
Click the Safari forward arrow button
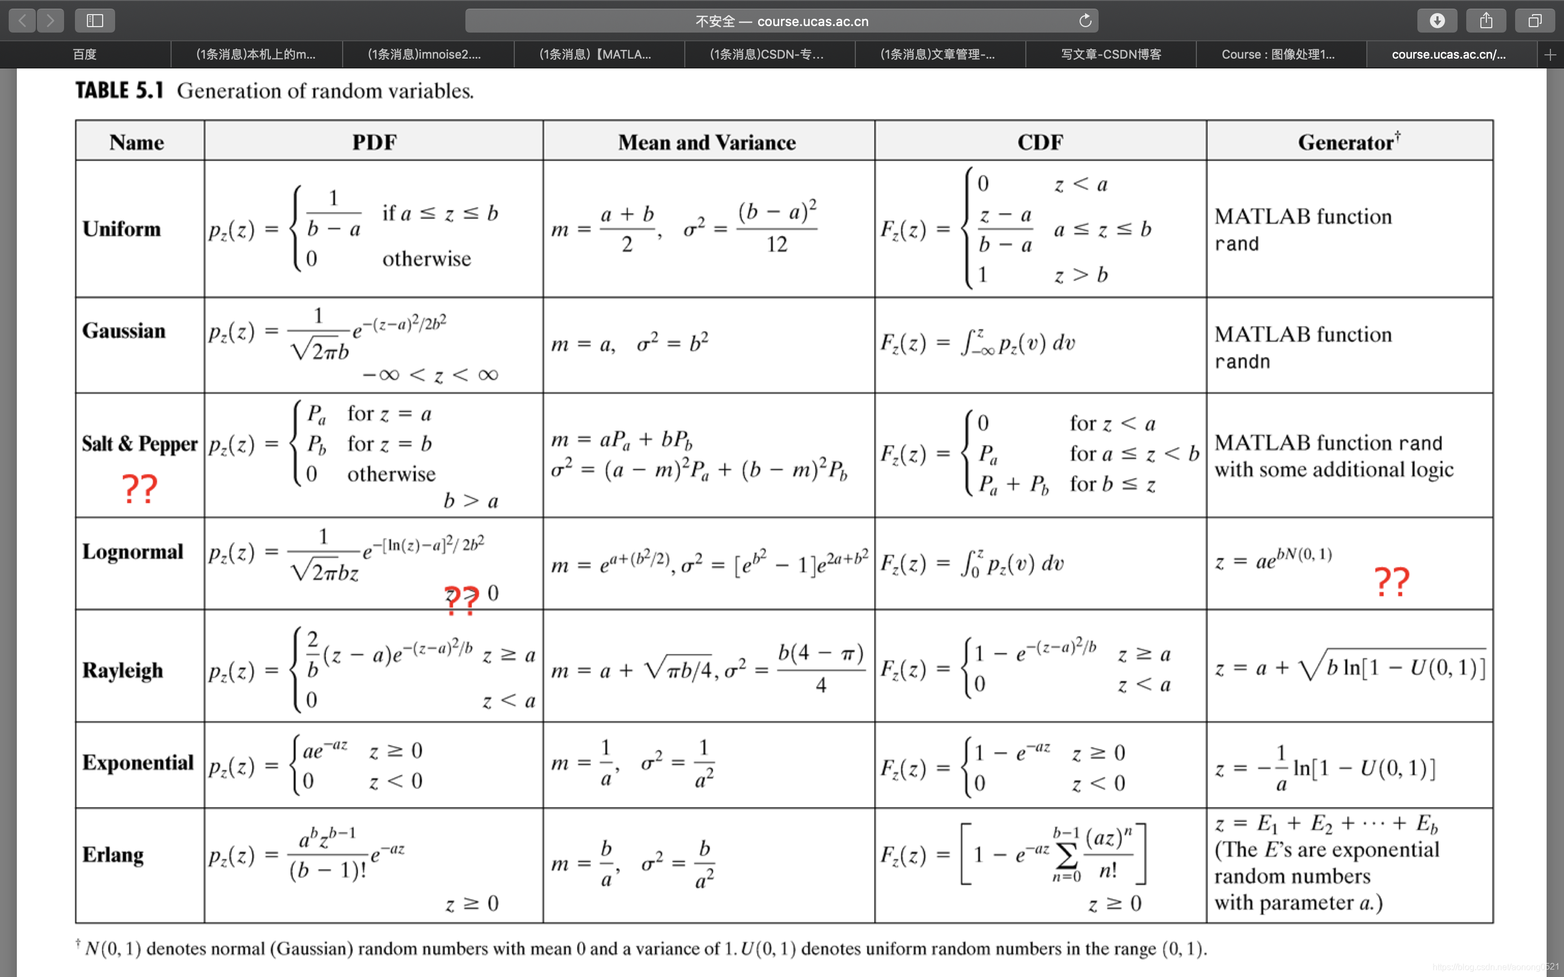(x=51, y=21)
